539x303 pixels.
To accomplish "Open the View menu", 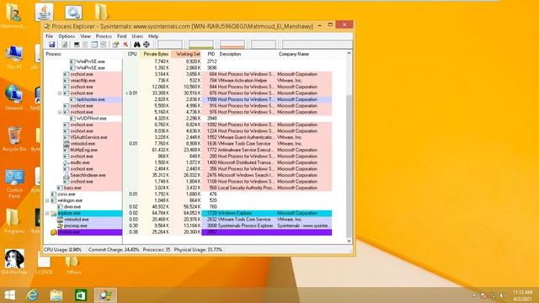I will pos(85,36).
